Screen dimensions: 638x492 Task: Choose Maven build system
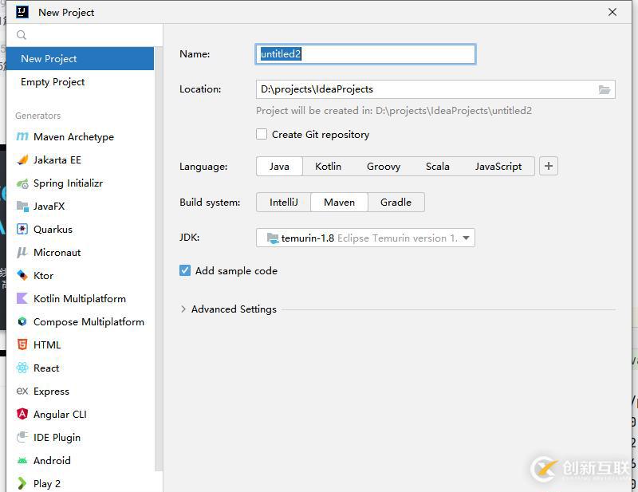(x=340, y=203)
